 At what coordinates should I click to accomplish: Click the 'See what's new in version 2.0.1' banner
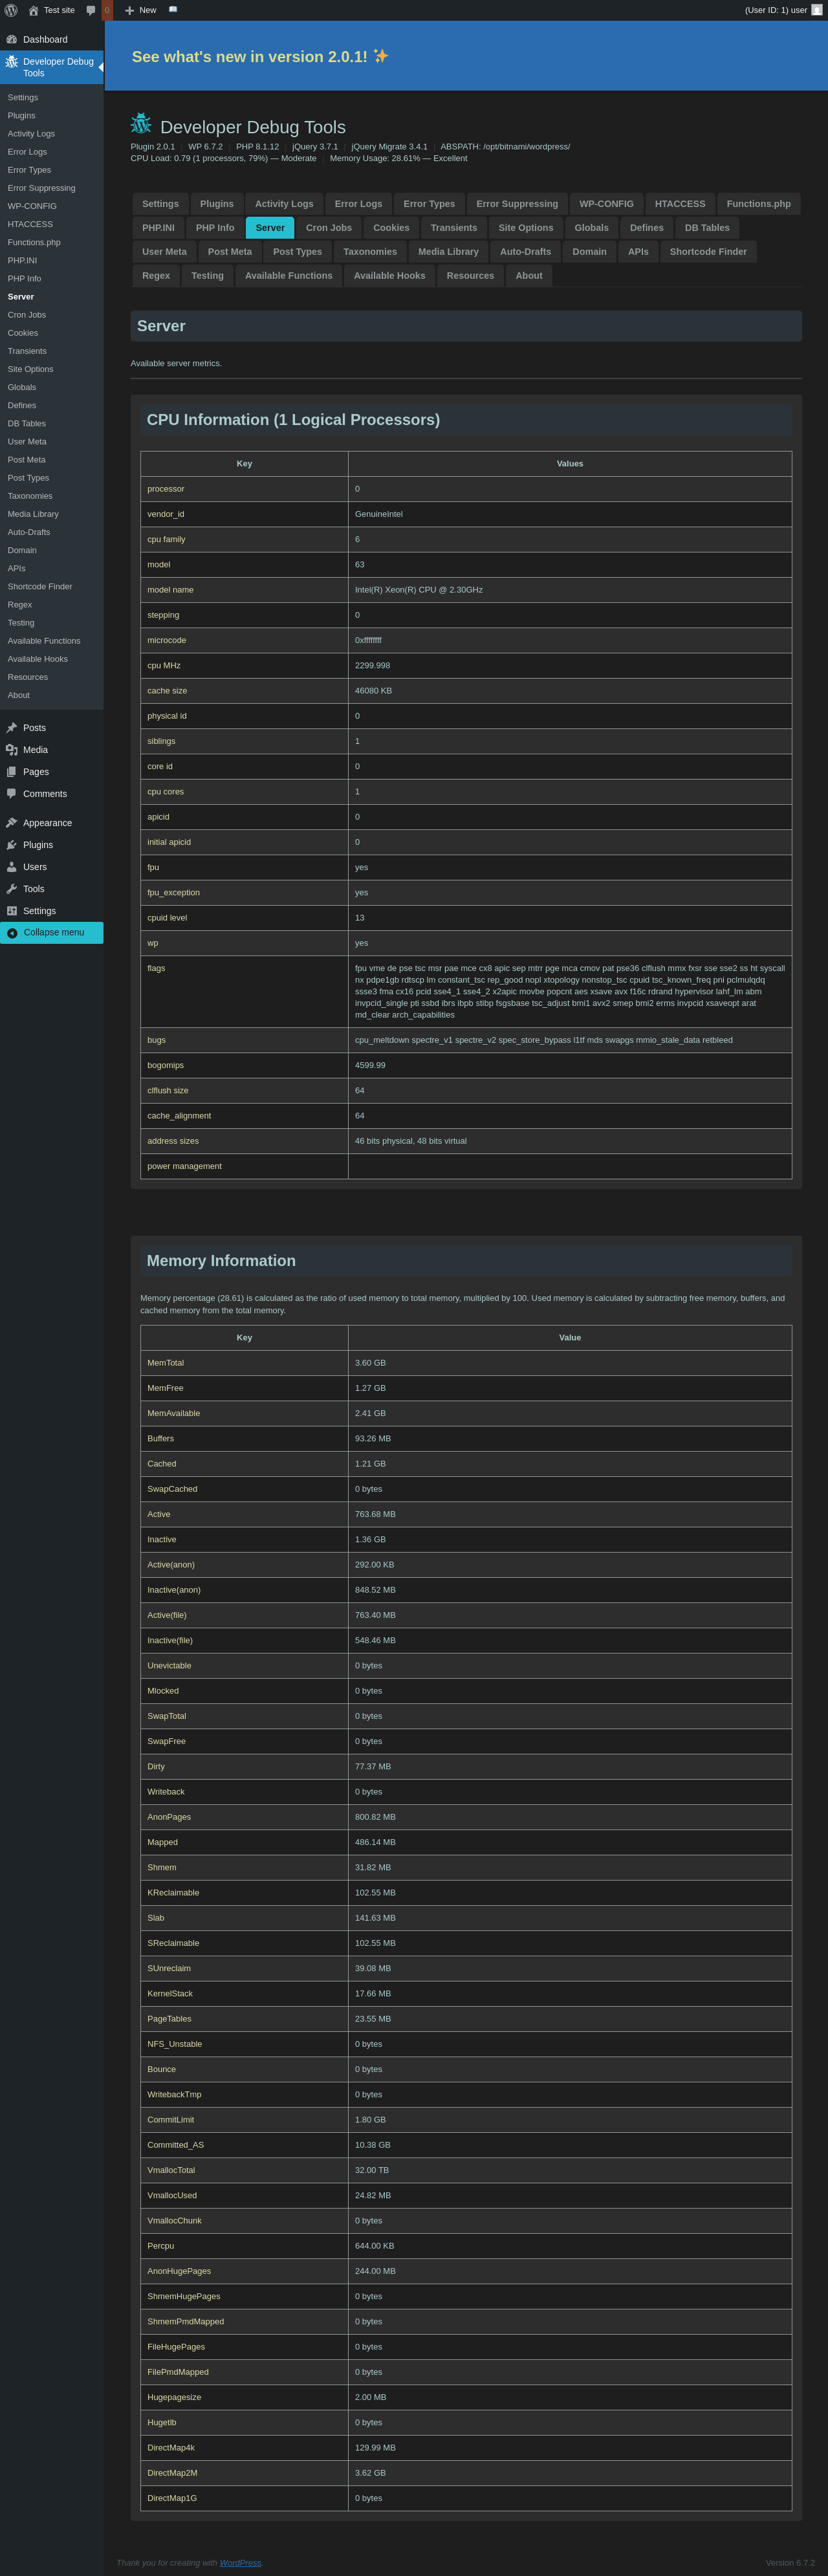point(259,57)
